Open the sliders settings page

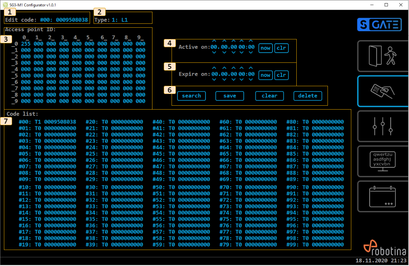(382, 126)
